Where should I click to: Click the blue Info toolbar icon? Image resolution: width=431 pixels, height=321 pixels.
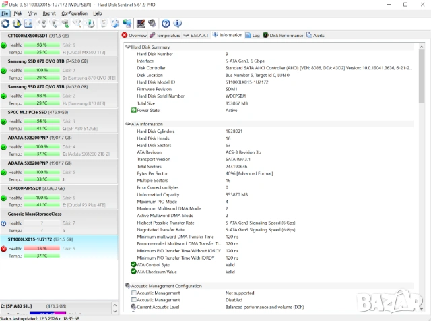(x=178, y=24)
